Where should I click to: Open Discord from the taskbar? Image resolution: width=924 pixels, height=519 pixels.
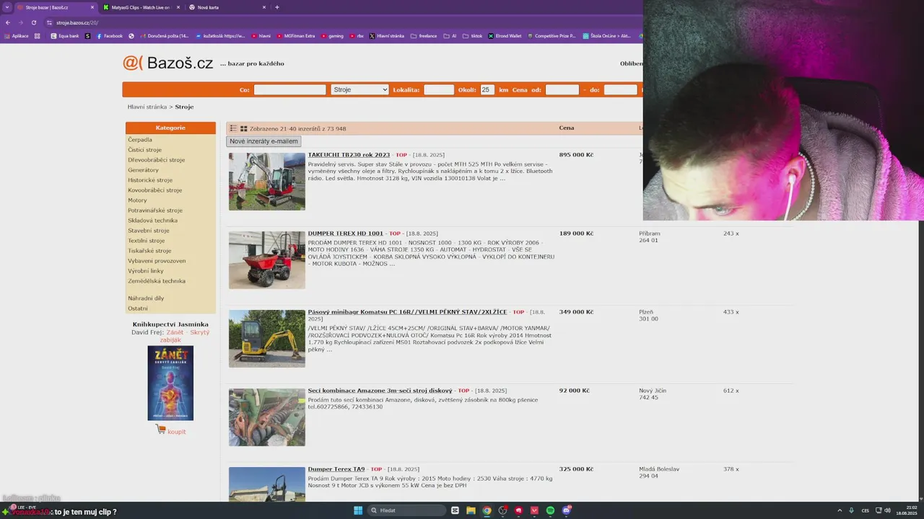coord(567,510)
